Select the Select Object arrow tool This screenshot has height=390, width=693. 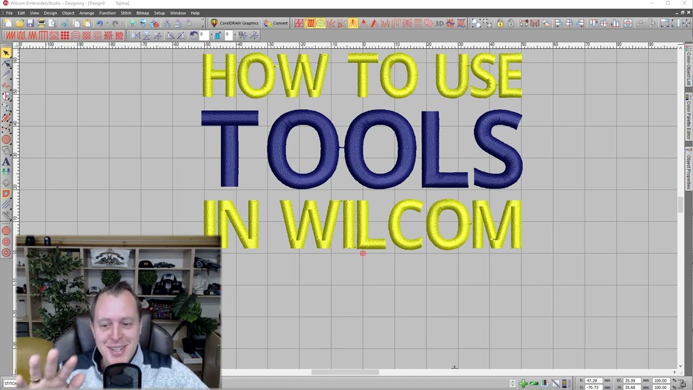pyautogui.click(x=6, y=53)
